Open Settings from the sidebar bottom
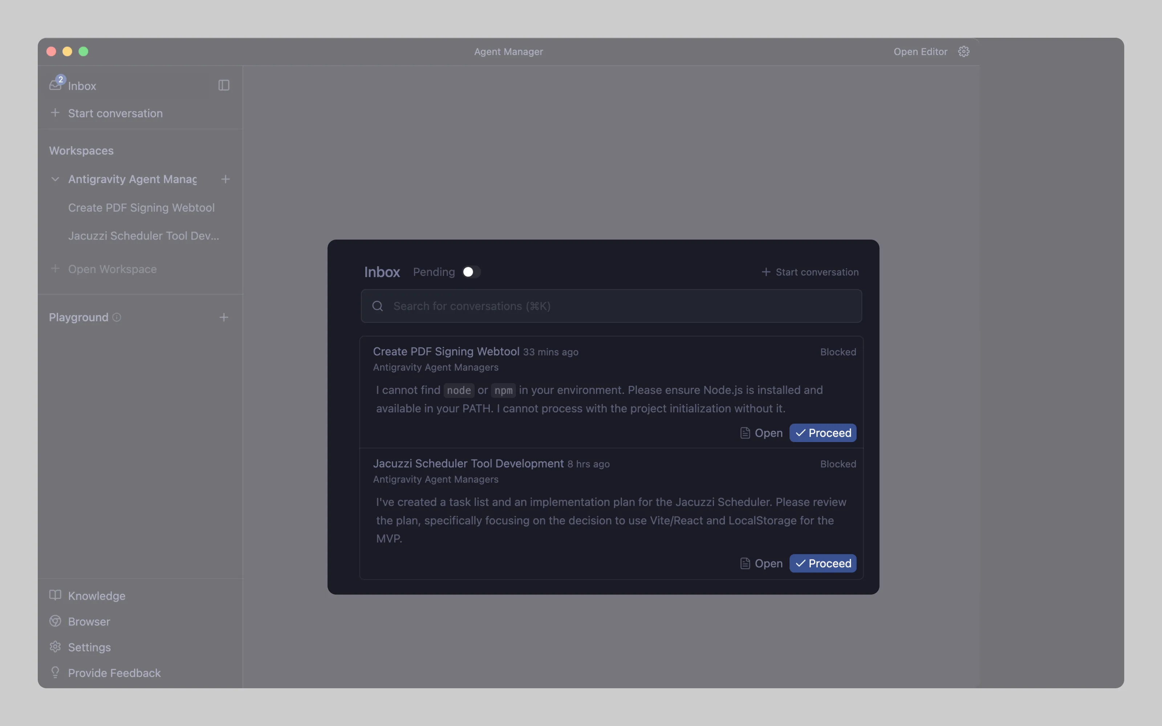This screenshot has width=1162, height=726. coord(89,647)
